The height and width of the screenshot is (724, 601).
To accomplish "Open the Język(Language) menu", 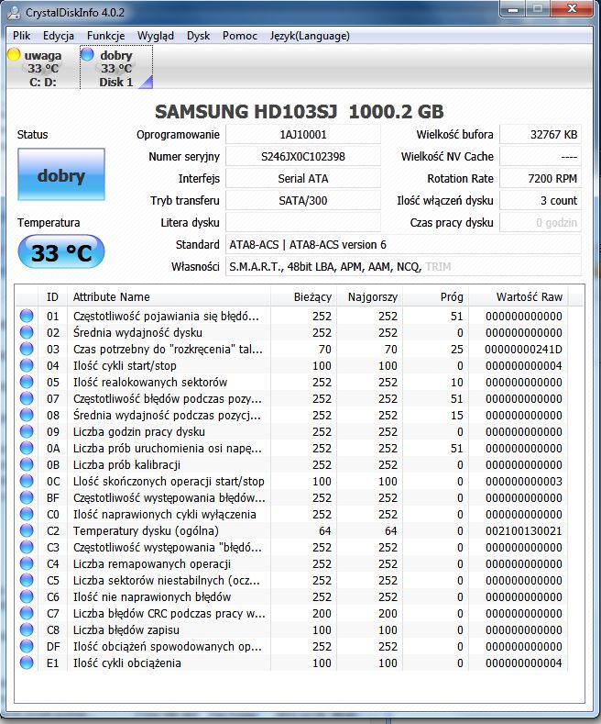I will click(x=310, y=36).
